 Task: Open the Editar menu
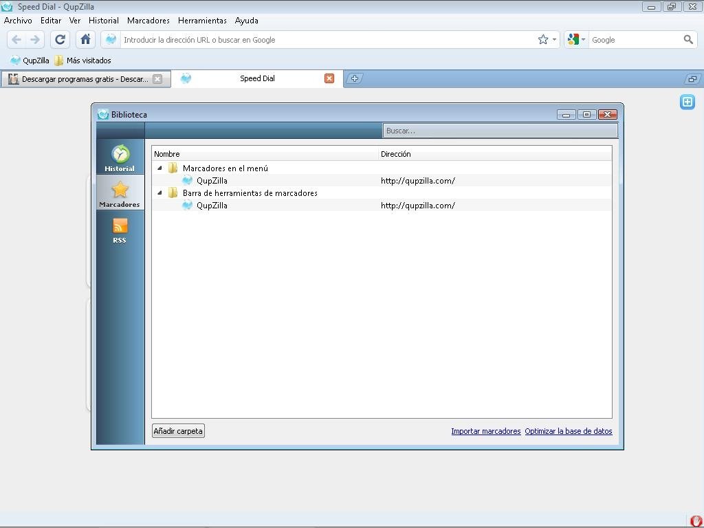pyautogui.click(x=51, y=21)
